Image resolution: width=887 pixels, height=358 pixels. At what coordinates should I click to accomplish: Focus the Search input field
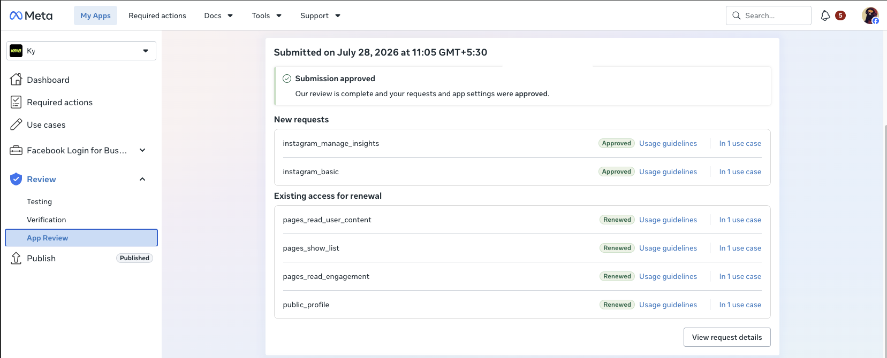tap(769, 15)
